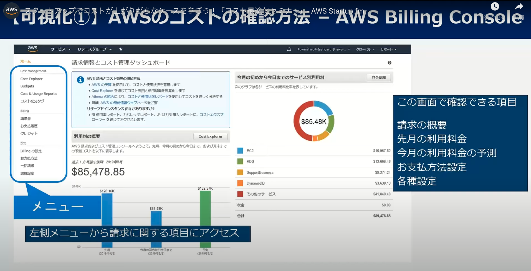
Task: Click the pin star icon in navbar
Action: (x=121, y=49)
